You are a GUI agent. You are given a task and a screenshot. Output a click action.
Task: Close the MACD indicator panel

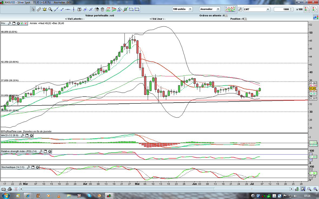coord(31,135)
